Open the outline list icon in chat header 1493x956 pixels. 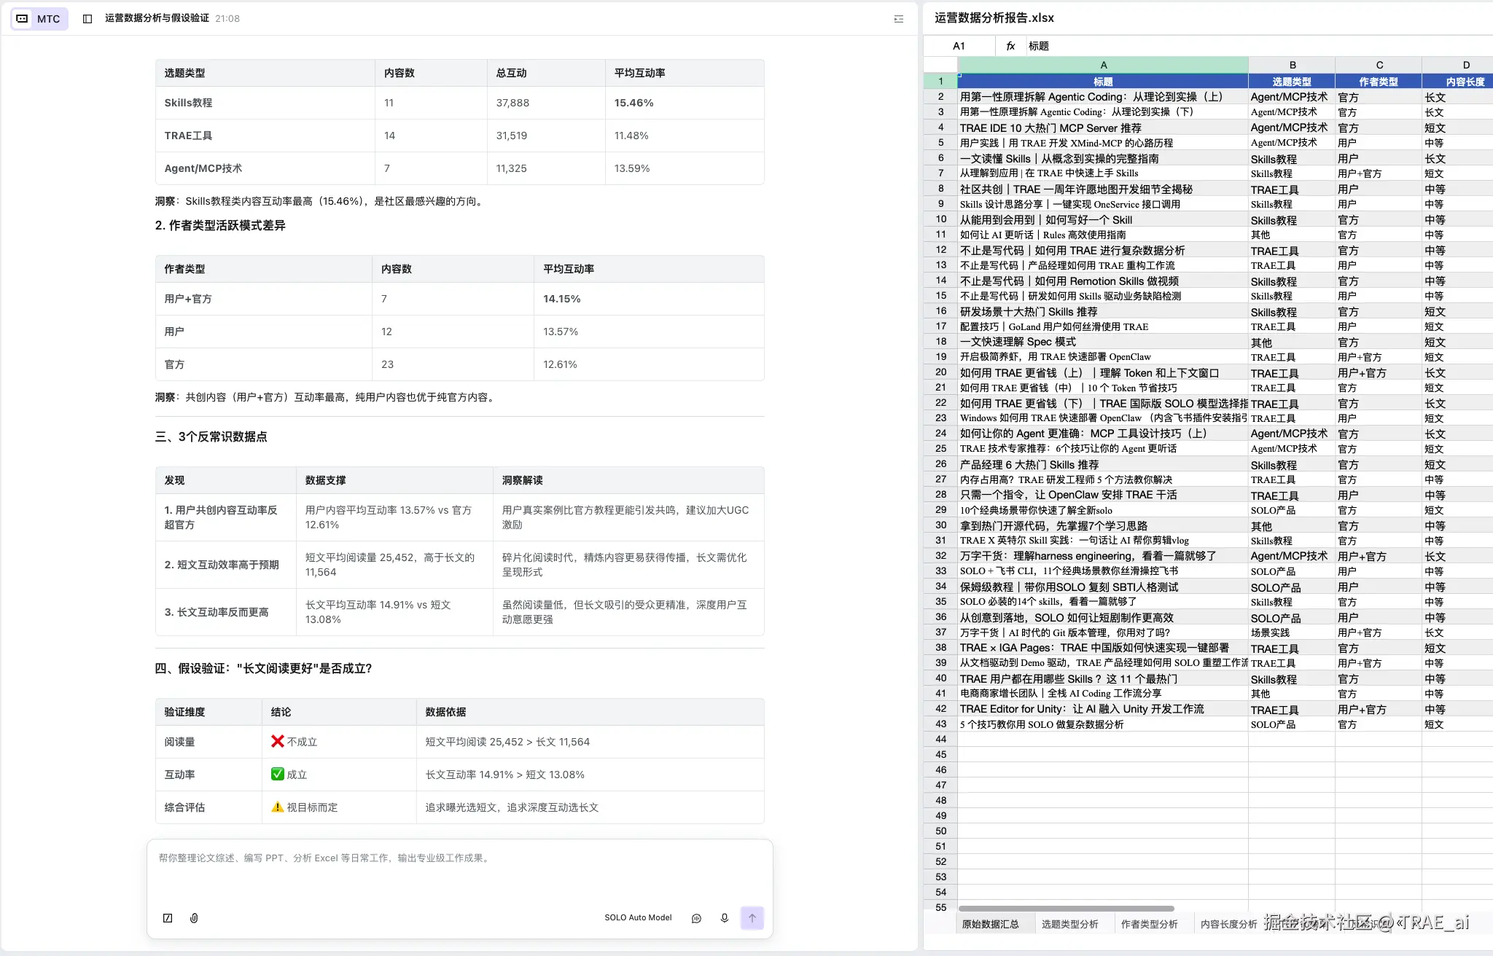click(x=899, y=19)
